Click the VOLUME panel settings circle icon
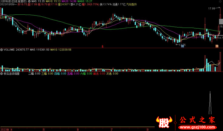Image resolution: width=223 pixels, height=131 pixels. [2, 50]
